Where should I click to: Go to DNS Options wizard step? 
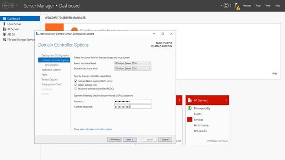point(52,65)
